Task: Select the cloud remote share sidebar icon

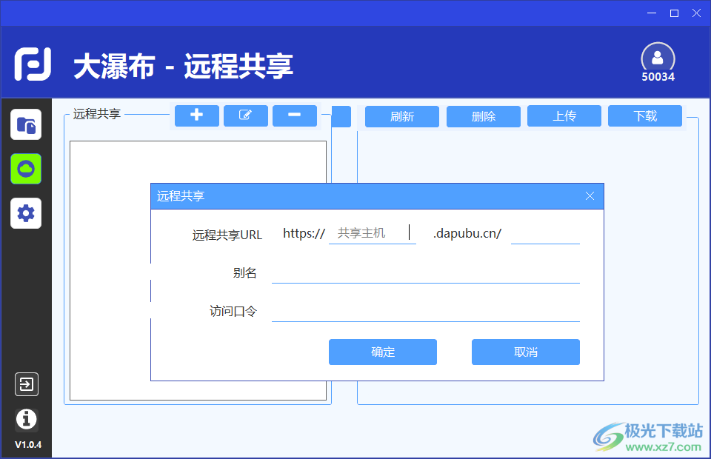Action: 26,169
